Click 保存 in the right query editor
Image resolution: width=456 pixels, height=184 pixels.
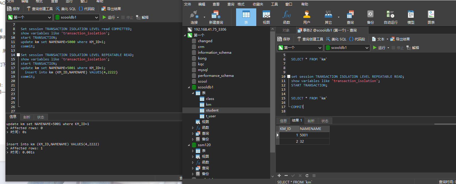click(x=284, y=39)
